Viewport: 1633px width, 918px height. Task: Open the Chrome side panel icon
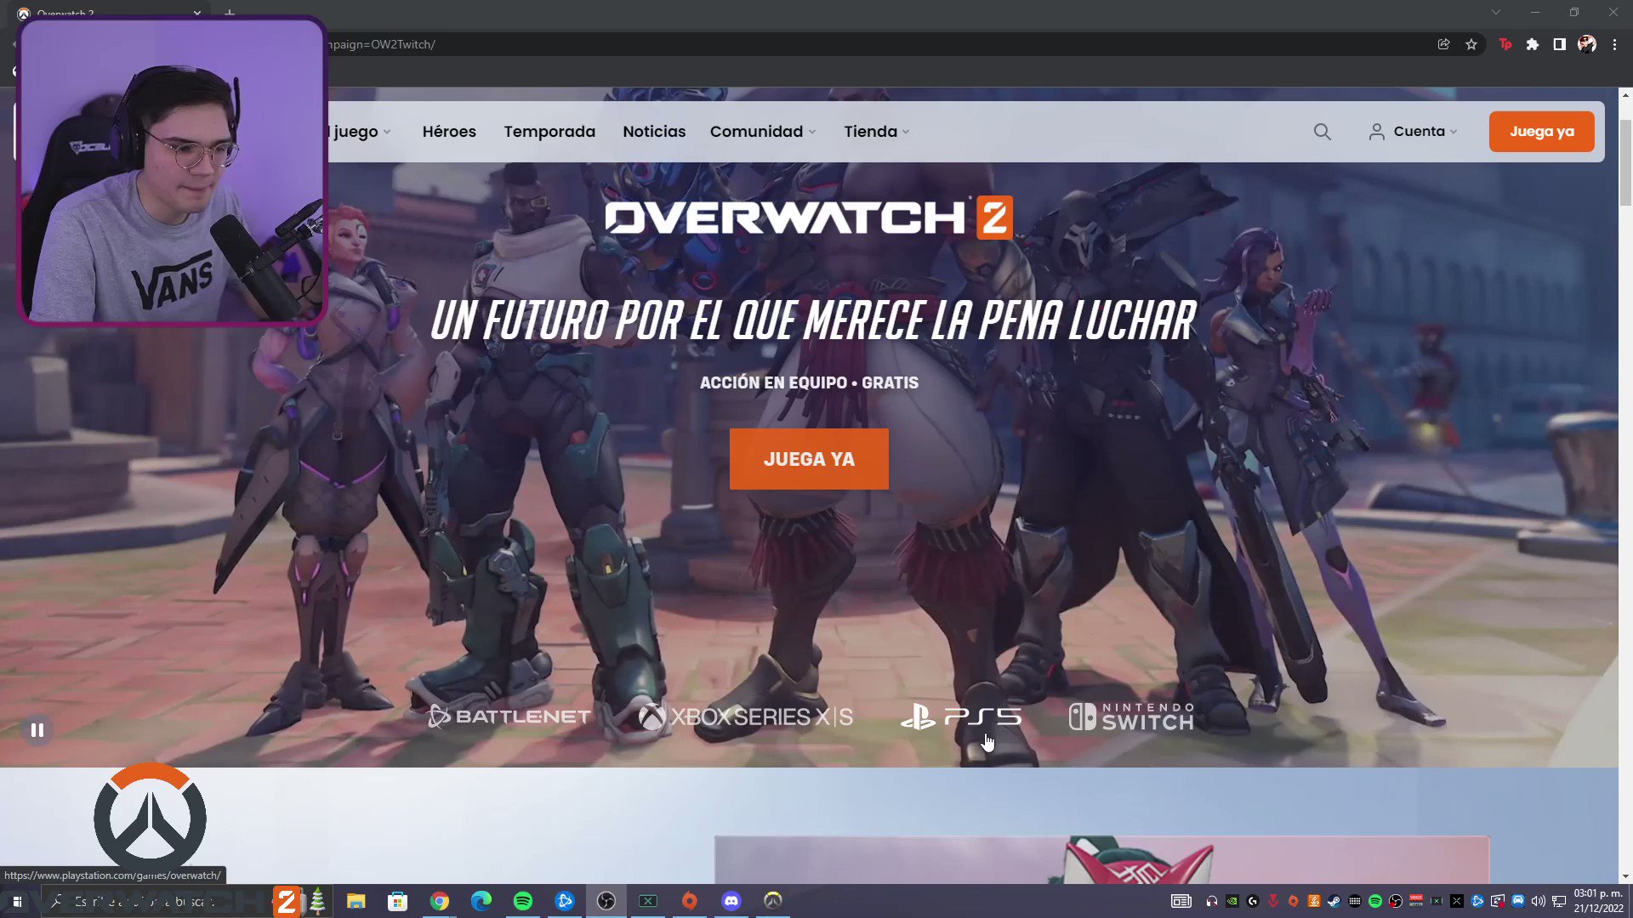click(1559, 44)
